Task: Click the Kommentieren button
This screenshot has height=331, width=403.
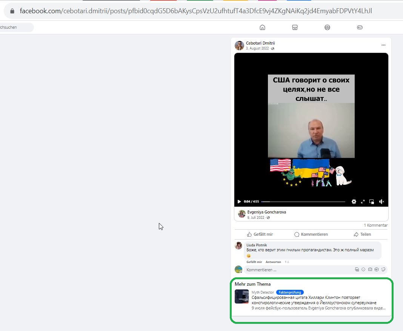Action: 311,234
